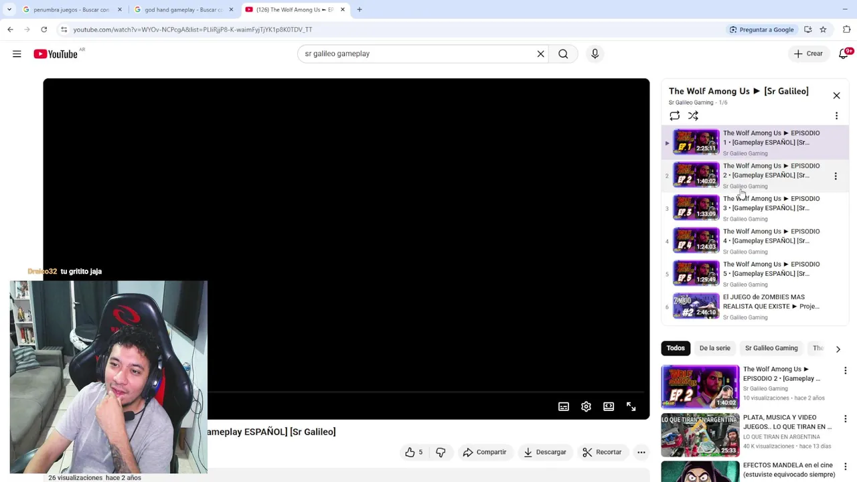Open options for recommended Episodio 2 video
This screenshot has height=482, width=857.
845,371
